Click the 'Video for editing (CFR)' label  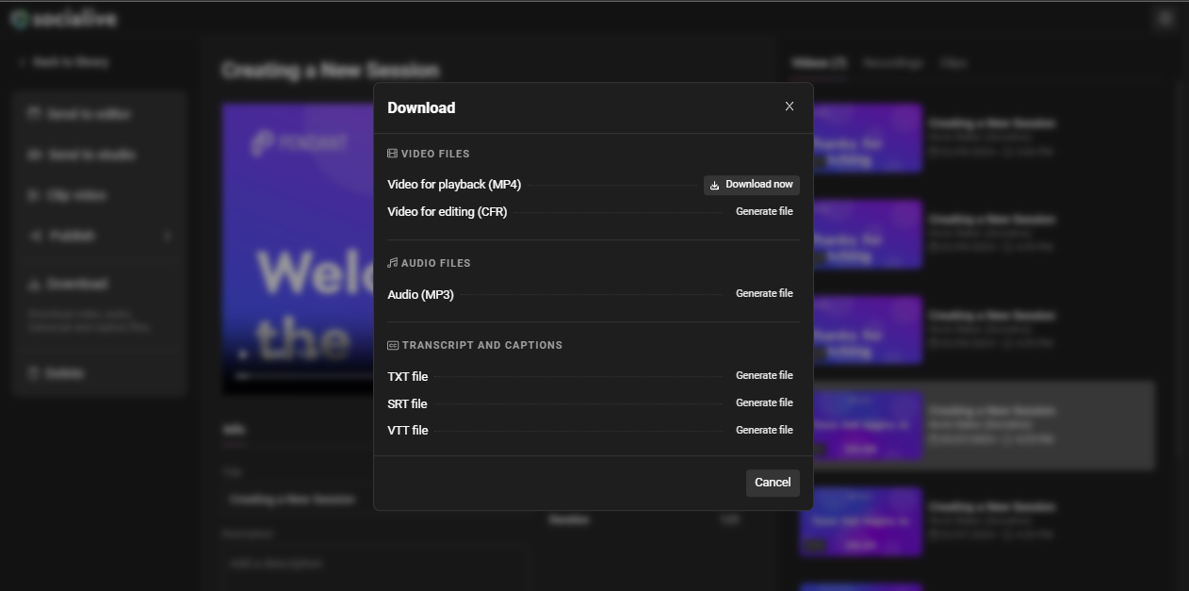click(448, 212)
